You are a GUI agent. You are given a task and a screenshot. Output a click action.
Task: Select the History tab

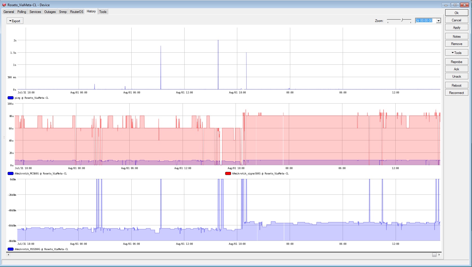point(91,11)
